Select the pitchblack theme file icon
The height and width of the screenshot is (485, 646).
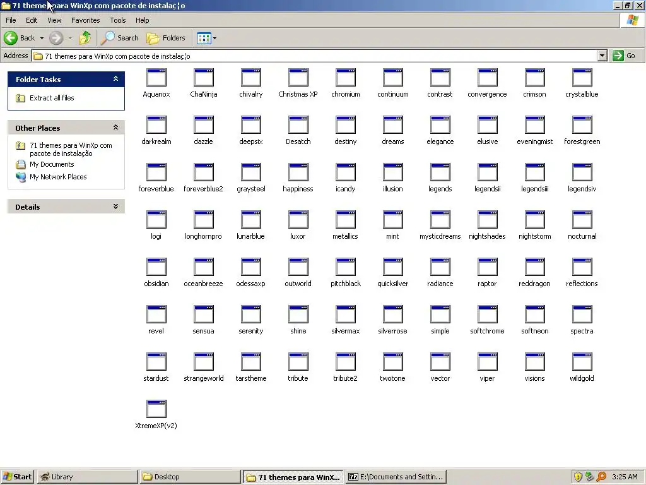click(345, 268)
